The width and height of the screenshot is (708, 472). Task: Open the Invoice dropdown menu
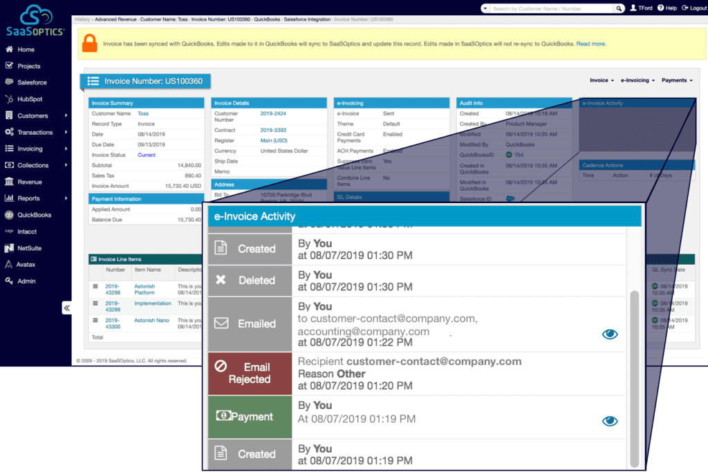[602, 80]
